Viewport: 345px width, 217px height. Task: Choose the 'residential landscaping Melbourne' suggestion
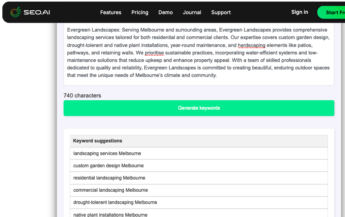click(199, 178)
